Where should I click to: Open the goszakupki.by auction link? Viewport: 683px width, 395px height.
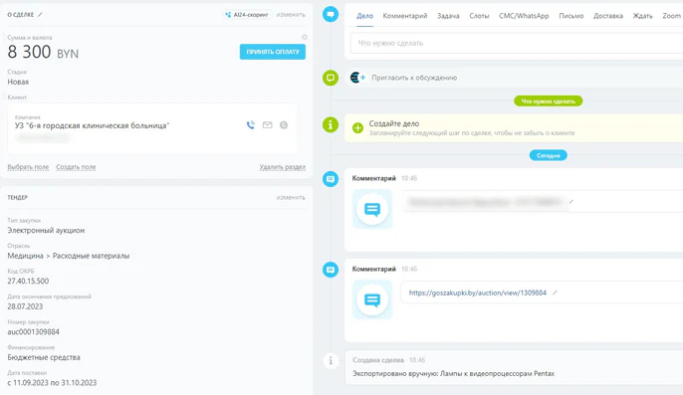pyautogui.click(x=478, y=294)
